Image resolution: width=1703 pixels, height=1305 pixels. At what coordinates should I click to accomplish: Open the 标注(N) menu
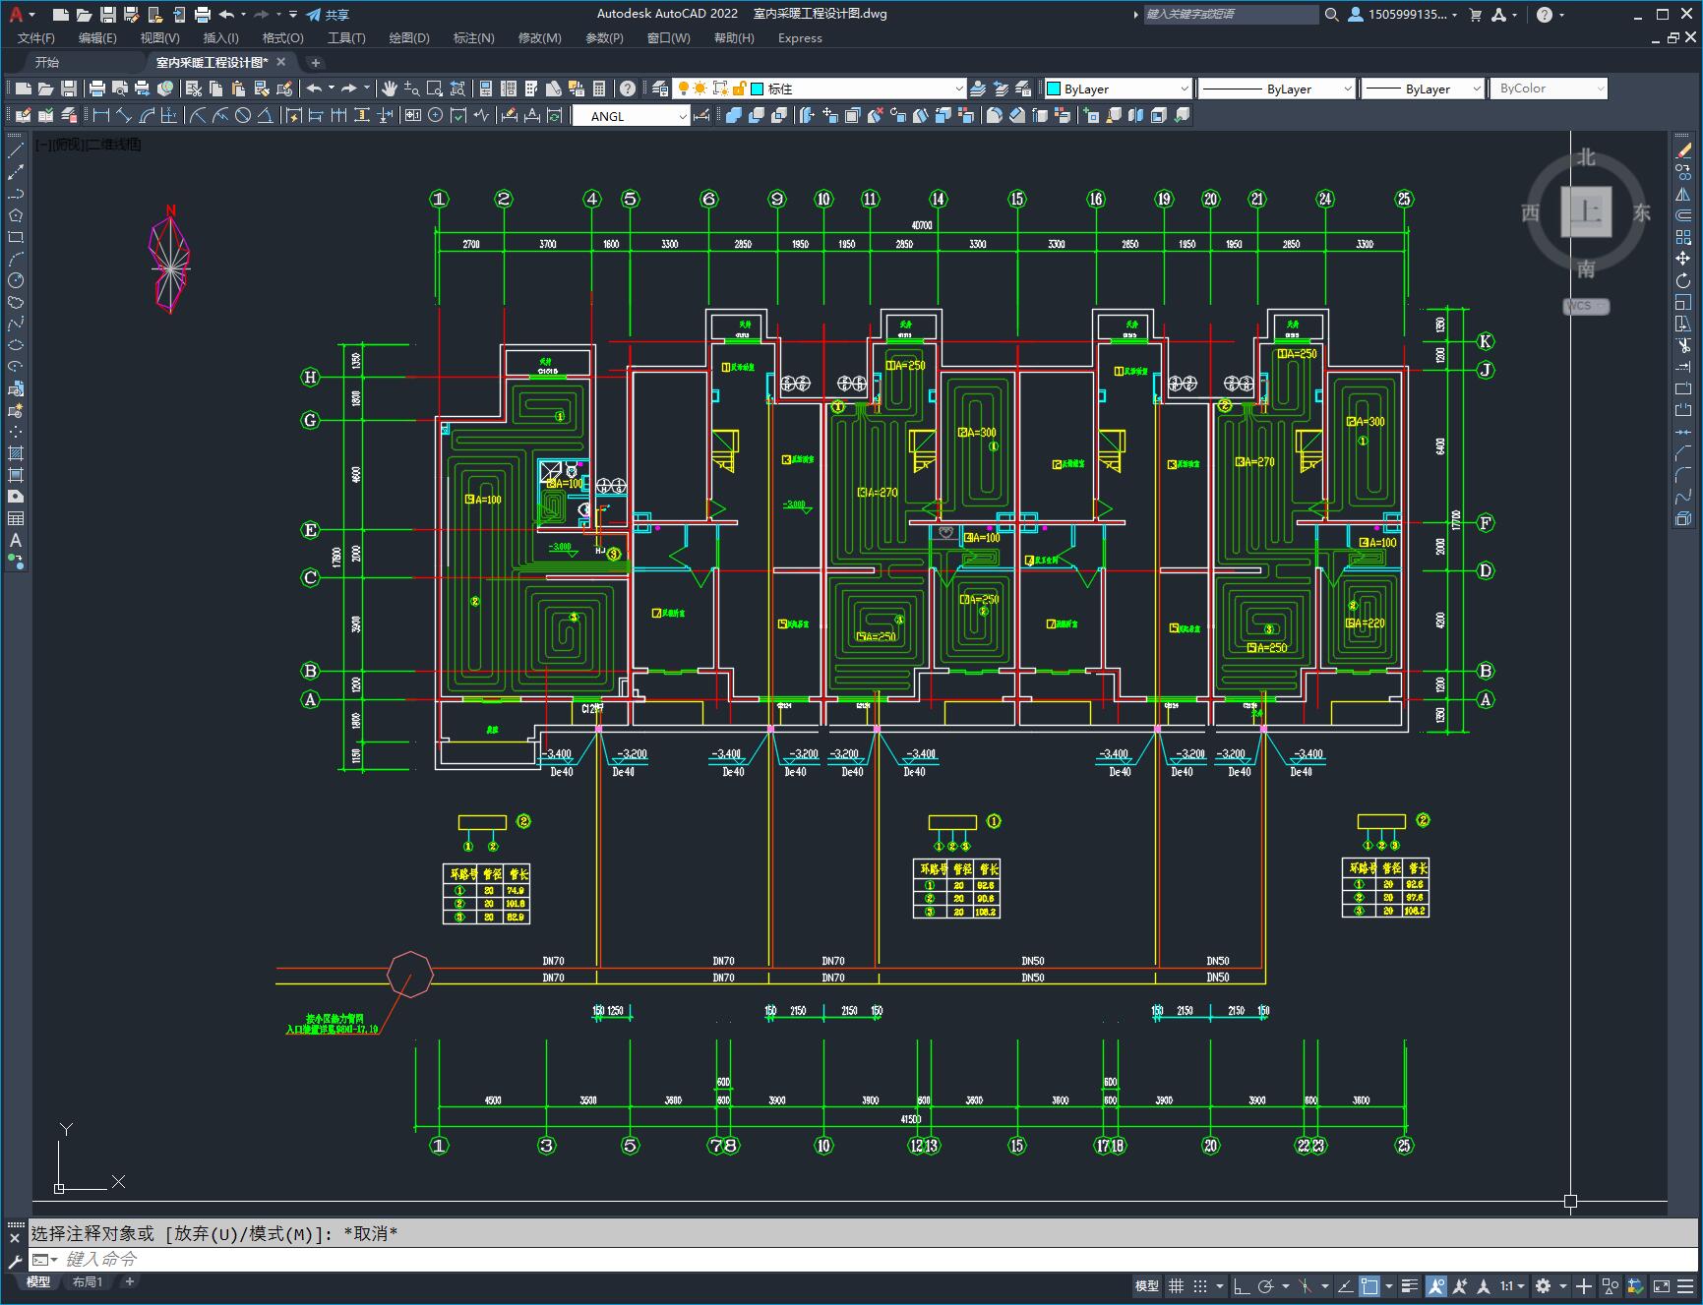[473, 38]
